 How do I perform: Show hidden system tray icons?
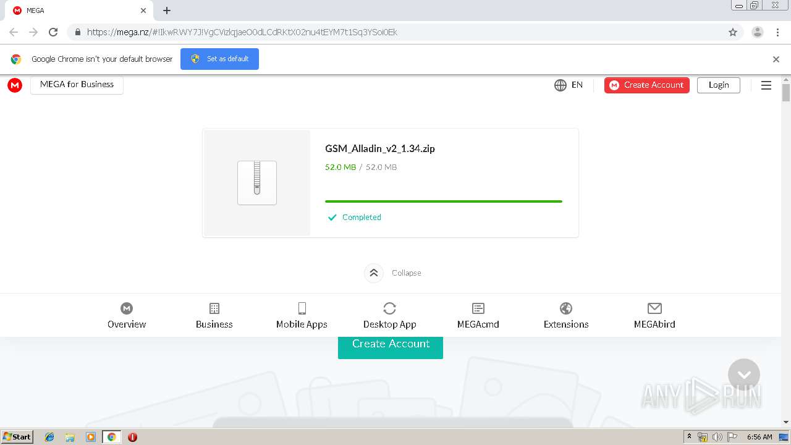tap(690, 437)
